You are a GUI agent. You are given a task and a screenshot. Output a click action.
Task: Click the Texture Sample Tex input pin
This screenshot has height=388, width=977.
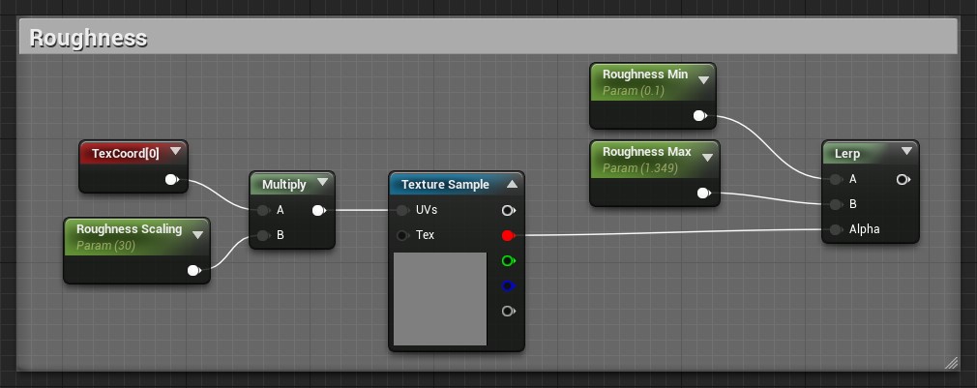click(x=402, y=235)
